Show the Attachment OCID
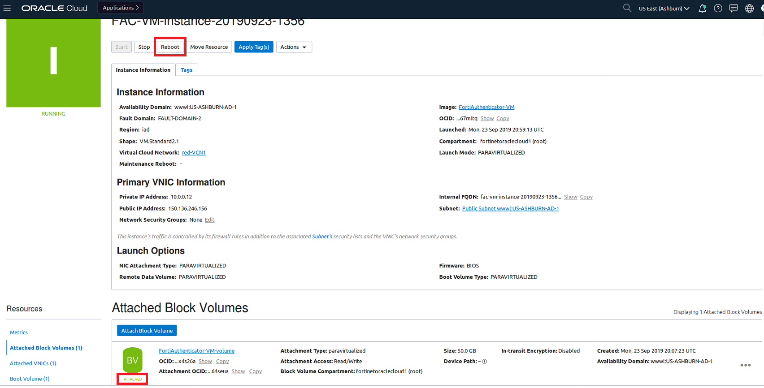This screenshot has height=388, width=764. point(238,371)
